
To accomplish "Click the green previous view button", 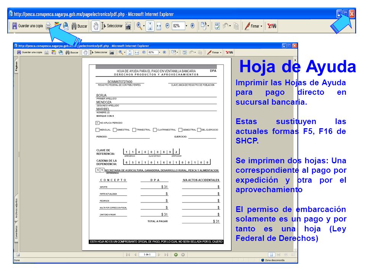I will coord(176,255).
